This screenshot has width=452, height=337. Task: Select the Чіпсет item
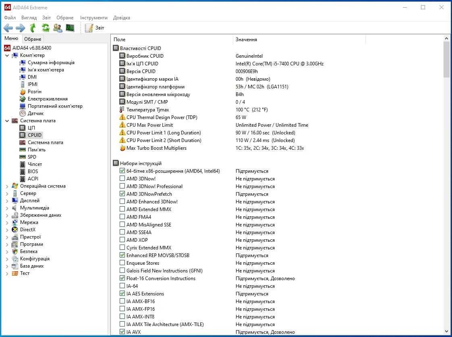35,164
